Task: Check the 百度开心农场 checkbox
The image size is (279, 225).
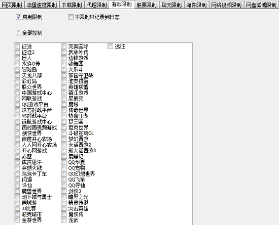Action: (17, 139)
